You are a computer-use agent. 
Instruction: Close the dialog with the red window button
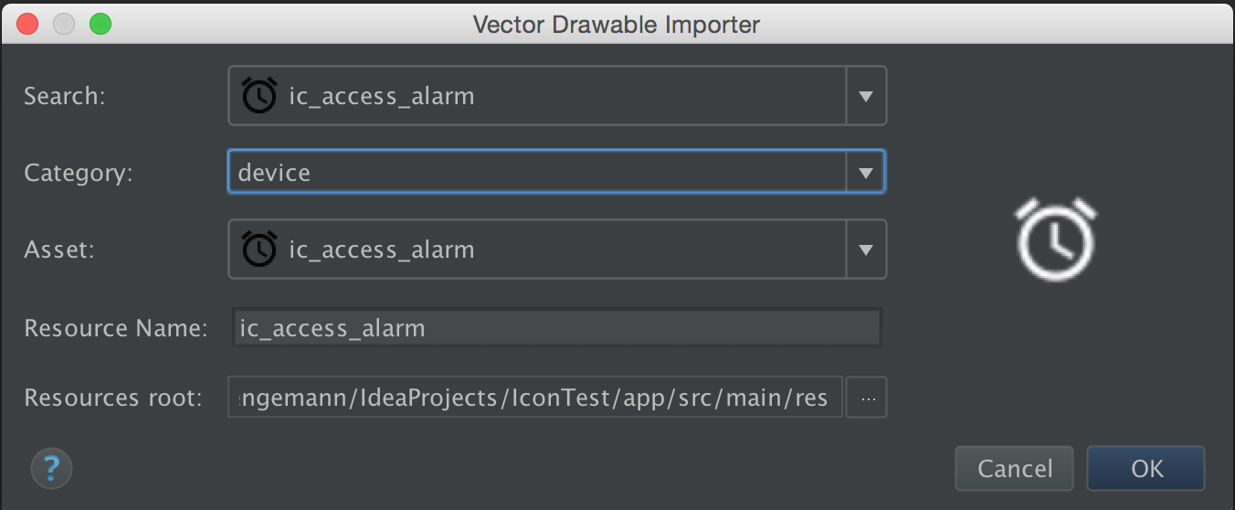pyautogui.click(x=27, y=25)
